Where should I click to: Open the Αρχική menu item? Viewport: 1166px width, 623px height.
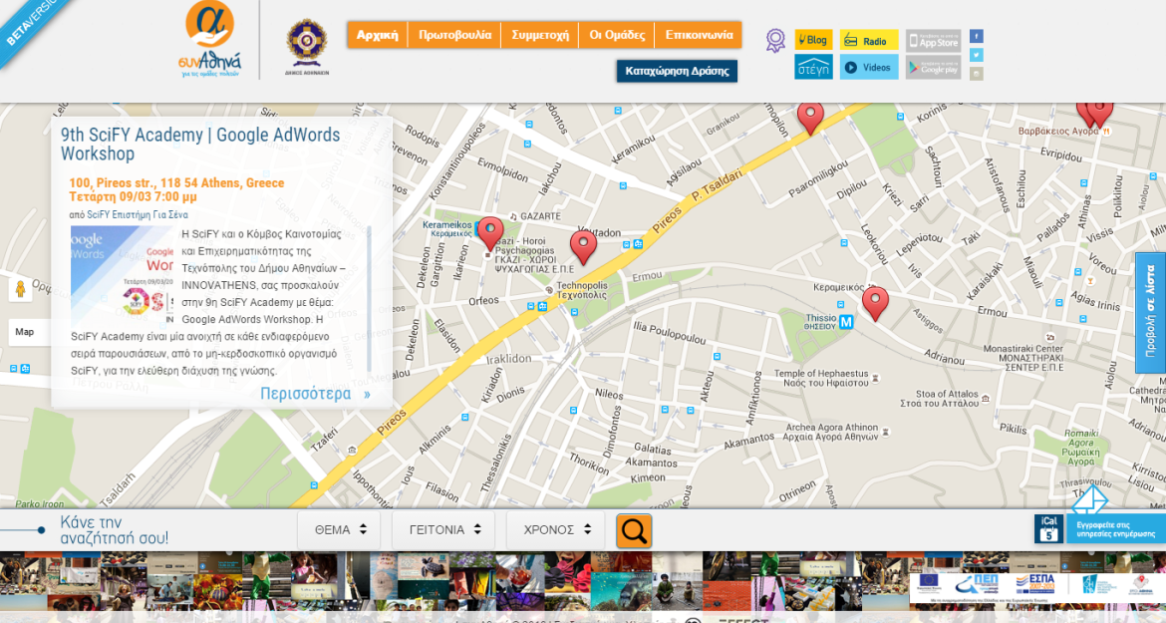377,35
